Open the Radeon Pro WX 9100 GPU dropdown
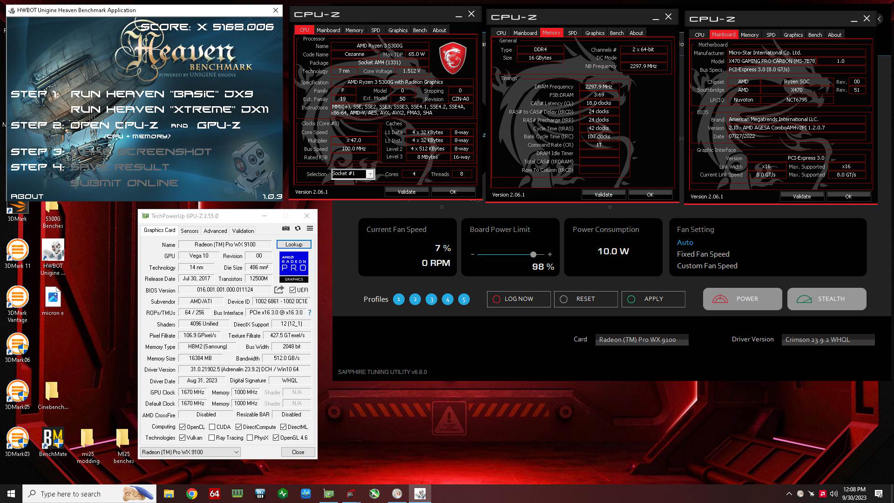 click(190, 452)
